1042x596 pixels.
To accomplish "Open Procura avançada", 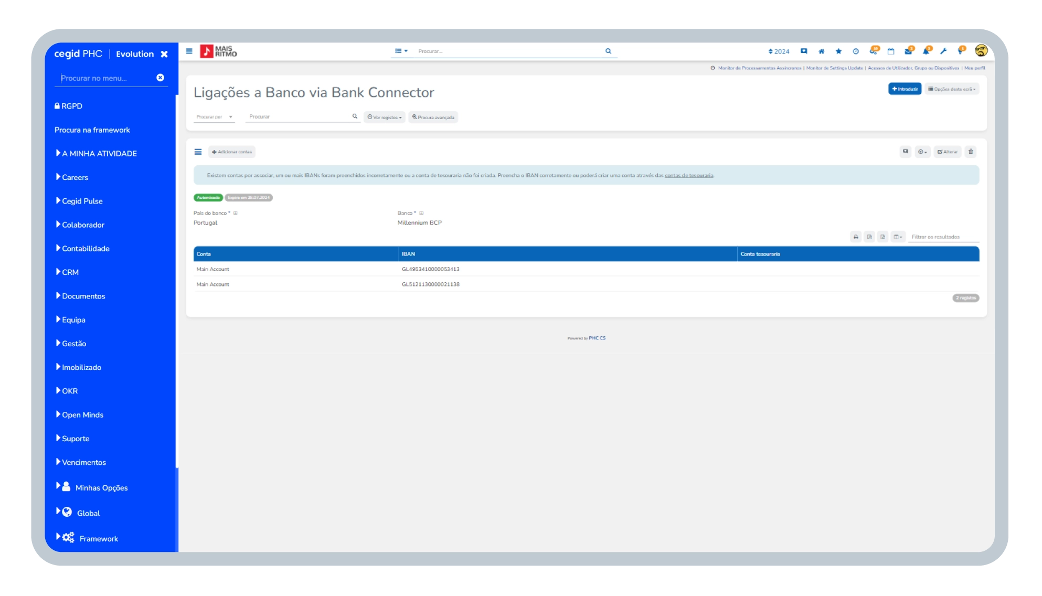I will [x=433, y=118].
